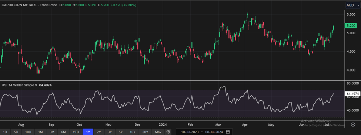
Task: Switch to the YTD range
Action: (x=76, y=132)
